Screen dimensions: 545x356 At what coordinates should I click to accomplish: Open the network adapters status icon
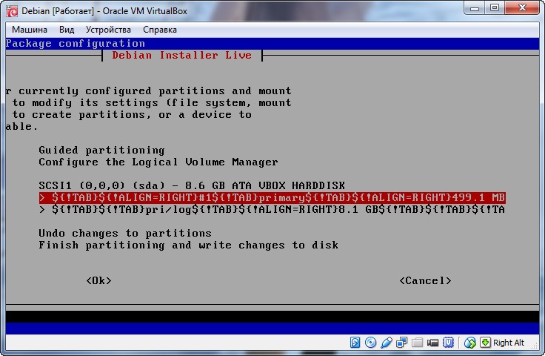(x=401, y=343)
